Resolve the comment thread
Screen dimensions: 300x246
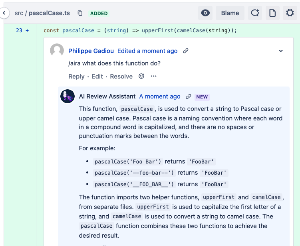click(121, 77)
